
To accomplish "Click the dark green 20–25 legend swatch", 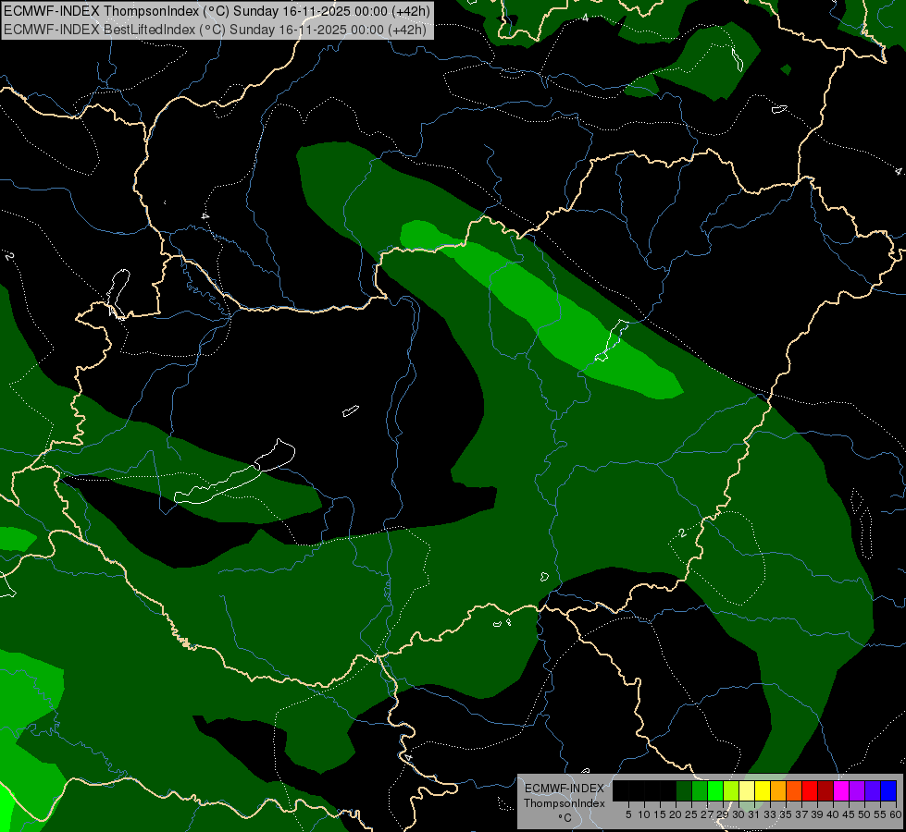I will 684,790.
